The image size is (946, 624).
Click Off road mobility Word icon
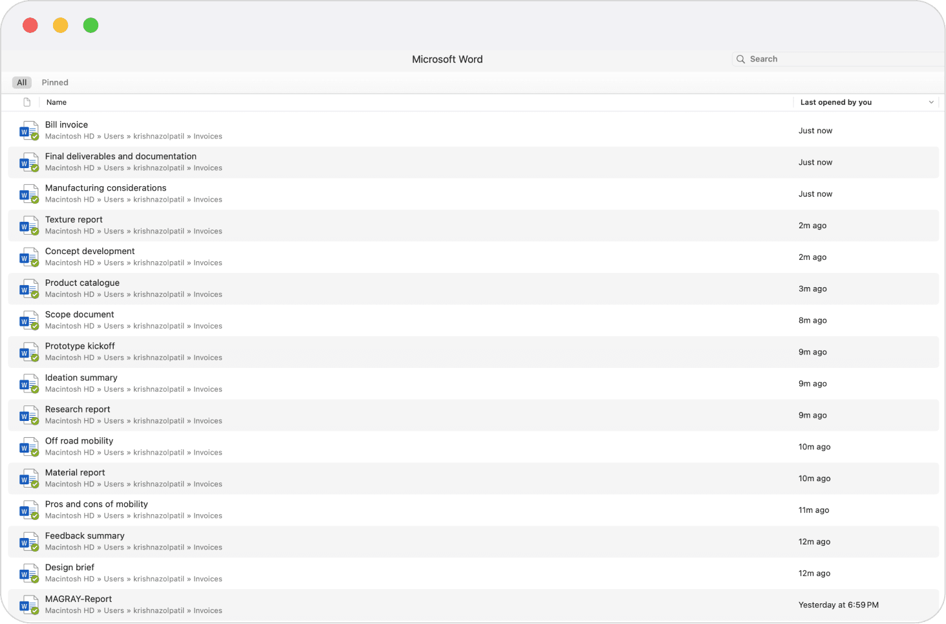pos(28,447)
